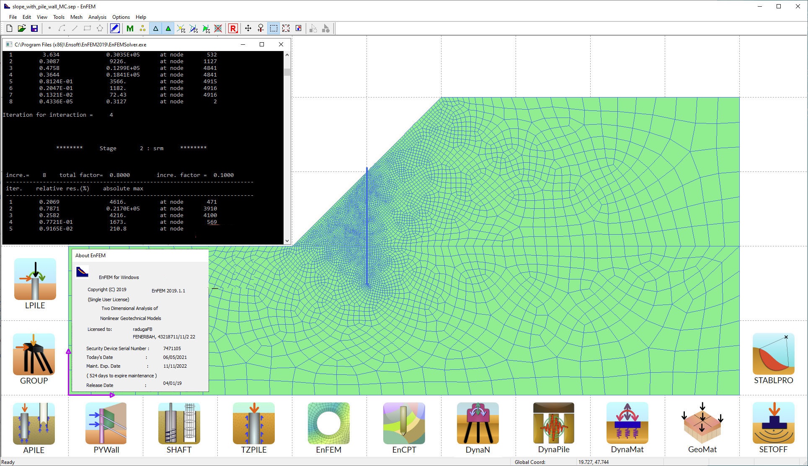This screenshot has height=466, width=808.
Task: Click the About EnFEM dialog title
Action: pyautogui.click(x=90, y=256)
